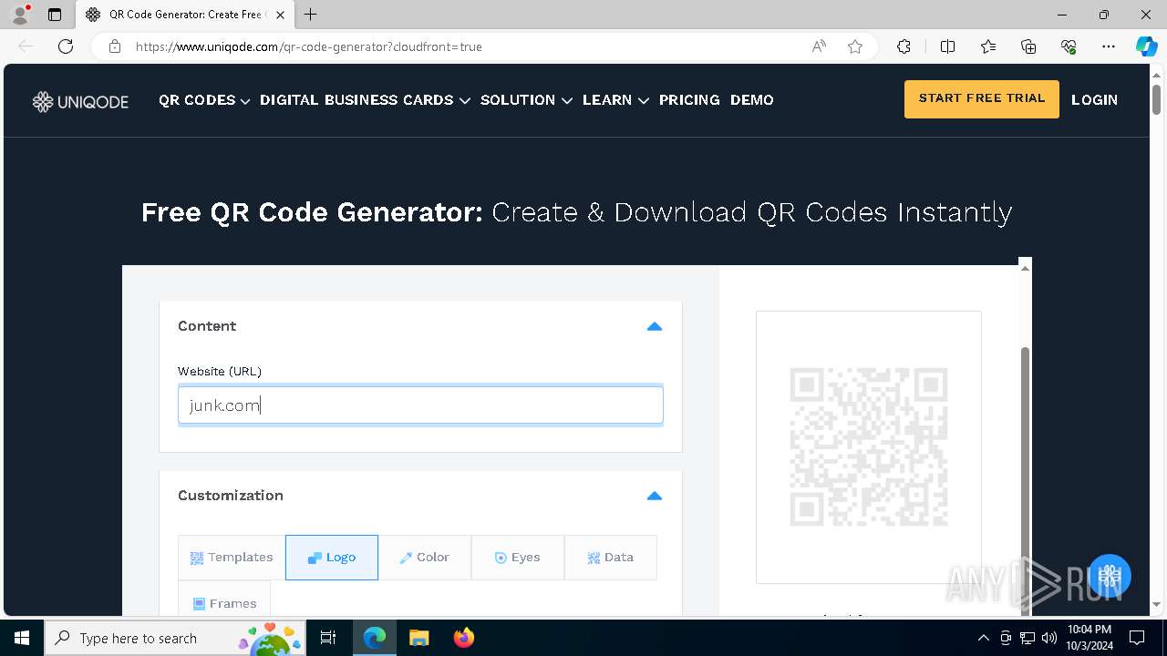The width and height of the screenshot is (1167, 656).
Task: Launch Firefox from taskbar
Action: pos(463,638)
